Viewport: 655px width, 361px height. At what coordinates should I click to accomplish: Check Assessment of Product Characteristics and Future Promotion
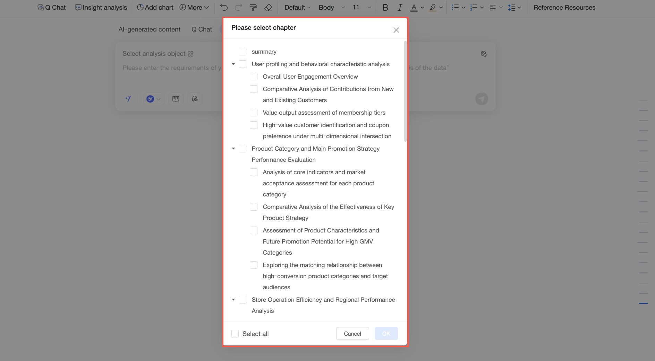[x=254, y=230]
